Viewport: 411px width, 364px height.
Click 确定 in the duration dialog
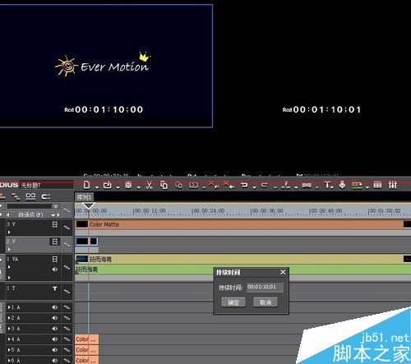pyautogui.click(x=233, y=302)
